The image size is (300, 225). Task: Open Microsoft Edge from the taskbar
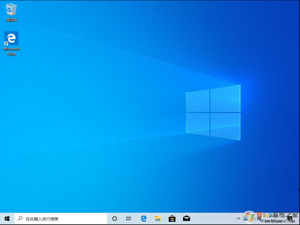[143, 218]
